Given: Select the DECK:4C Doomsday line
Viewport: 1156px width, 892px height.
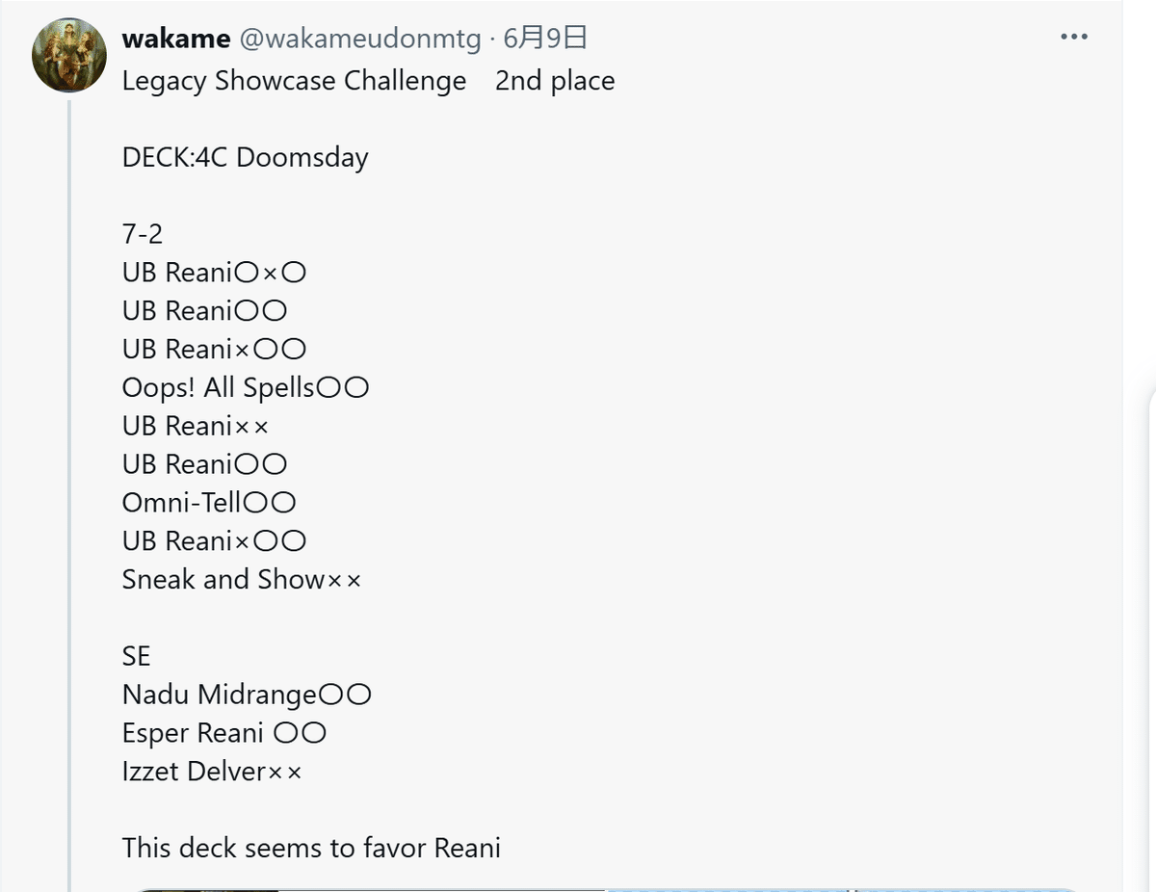Looking at the screenshot, I should click(x=245, y=157).
